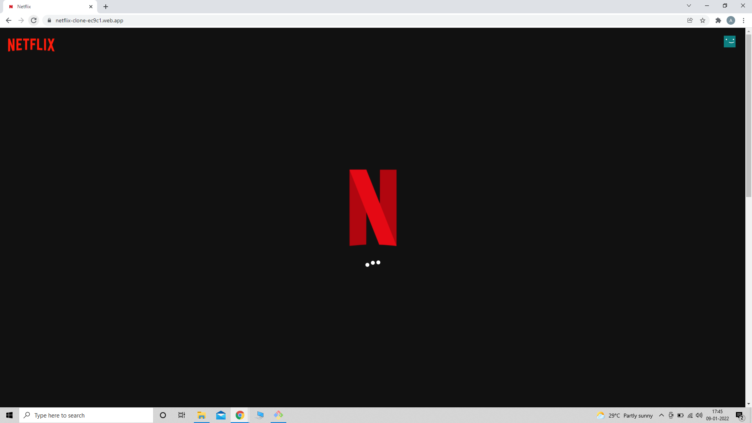Open the browser share menu
This screenshot has height=423, width=752.
(x=690, y=20)
